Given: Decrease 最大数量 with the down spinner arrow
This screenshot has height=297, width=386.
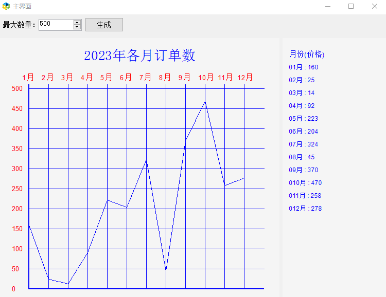Looking at the screenshot, I should point(77,27).
